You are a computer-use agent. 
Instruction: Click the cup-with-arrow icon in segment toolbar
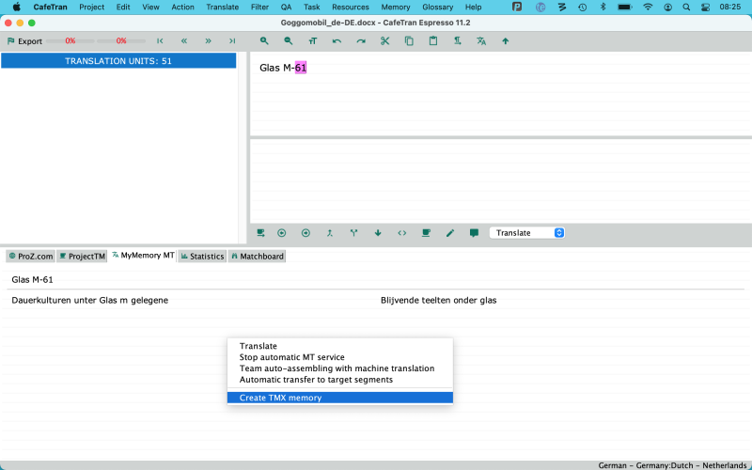260,233
